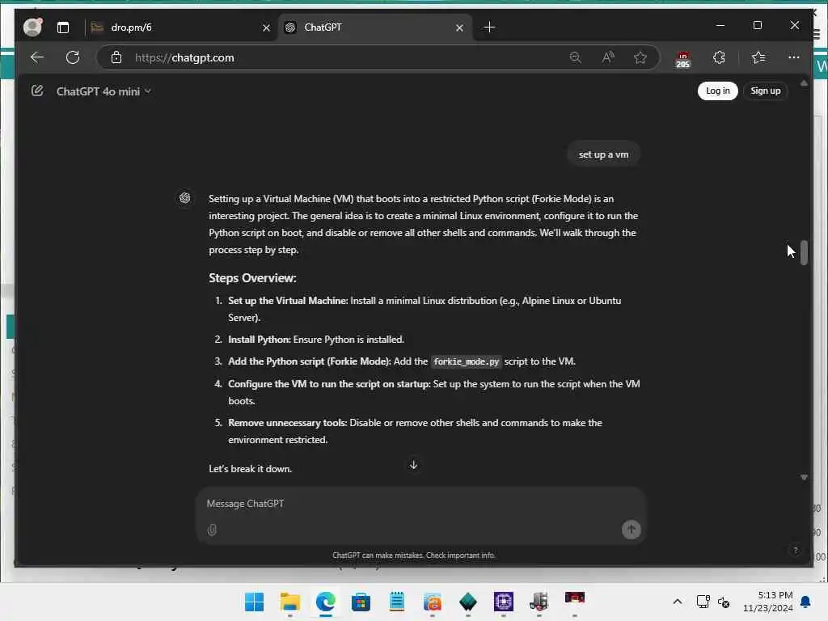Click the Log in button

[718, 91]
